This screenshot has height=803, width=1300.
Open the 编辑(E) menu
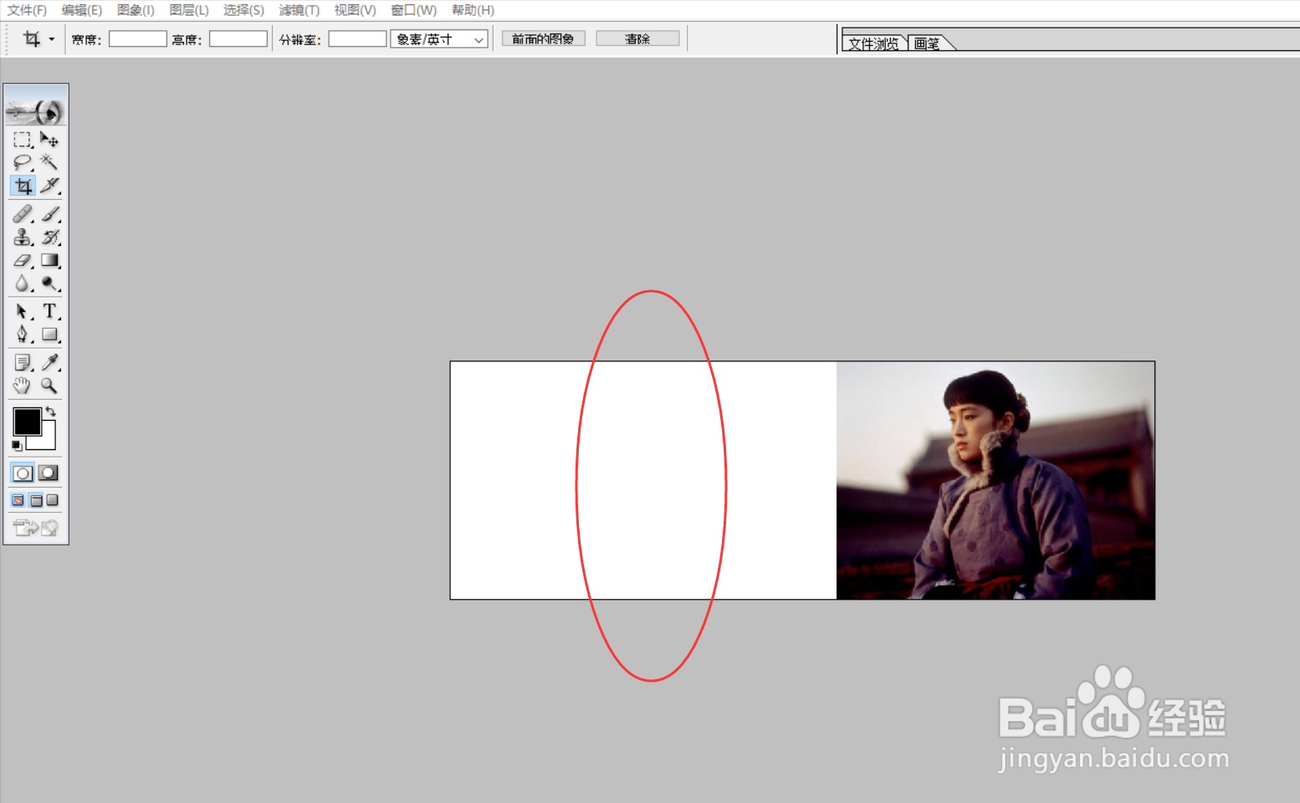(x=81, y=10)
